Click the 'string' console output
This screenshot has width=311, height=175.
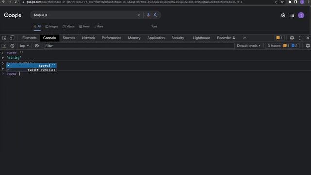pos(14,58)
